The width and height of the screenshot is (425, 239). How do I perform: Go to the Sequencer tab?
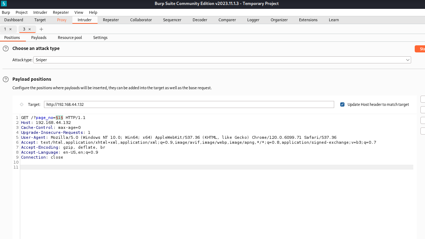click(172, 20)
